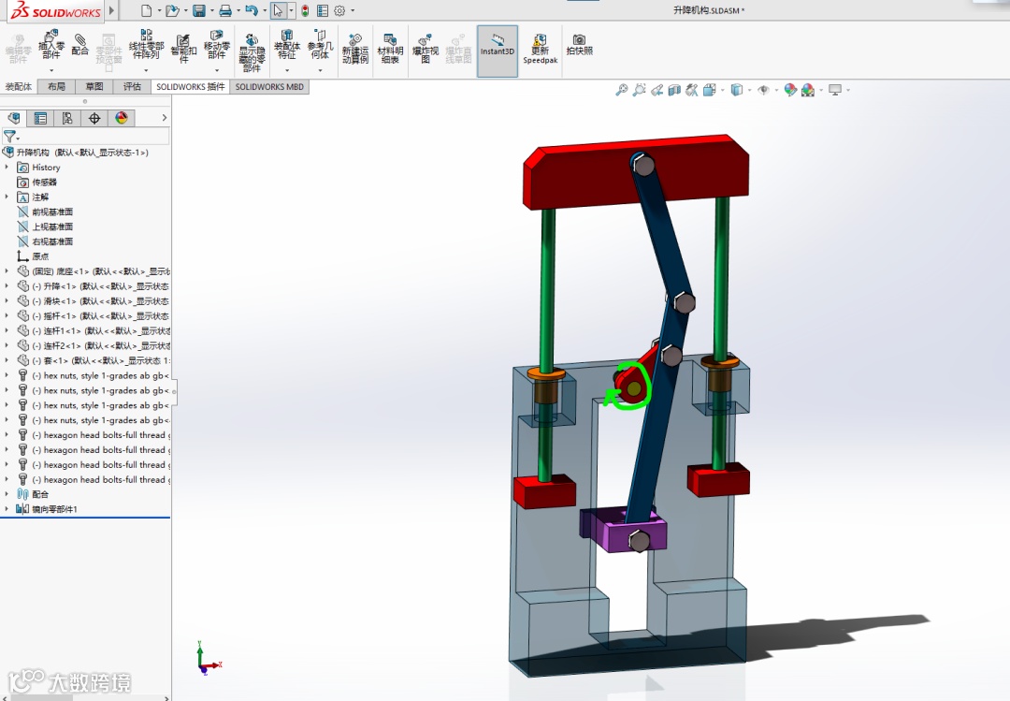Open dropdown under 插入零部件
1010x701 pixels.
50,69
